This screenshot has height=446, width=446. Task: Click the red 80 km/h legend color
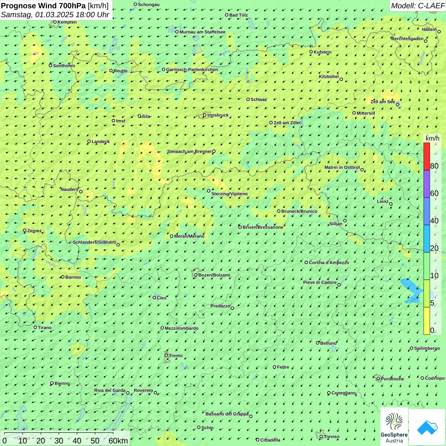[x=427, y=156]
